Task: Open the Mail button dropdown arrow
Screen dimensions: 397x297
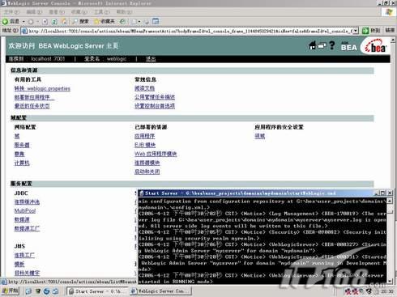Action: click(x=139, y=22)
